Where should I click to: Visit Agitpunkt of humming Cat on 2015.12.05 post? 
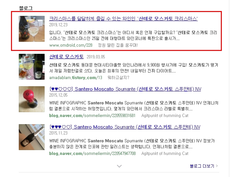click(165, 116)
